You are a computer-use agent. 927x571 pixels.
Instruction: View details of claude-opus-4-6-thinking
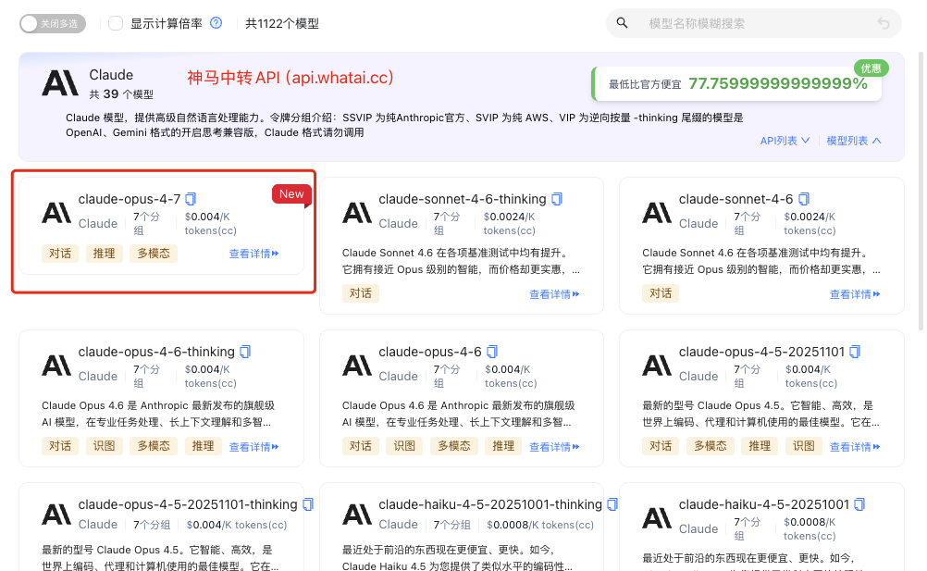[253, 447]
